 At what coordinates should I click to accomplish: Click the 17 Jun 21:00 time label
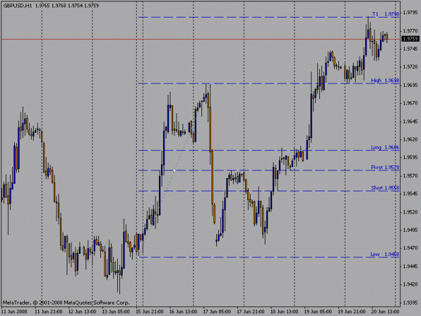pos(250,311)
